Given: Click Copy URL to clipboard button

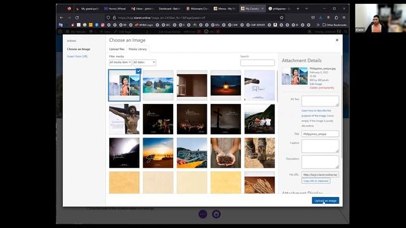Looking at the screenshot, I should point(316,181).
